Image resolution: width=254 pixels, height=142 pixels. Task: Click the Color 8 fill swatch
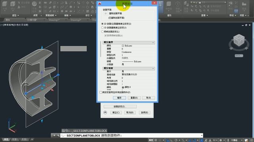pyautogui.click(x=123, y=87)
